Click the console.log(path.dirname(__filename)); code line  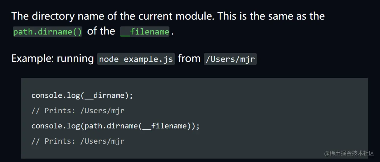pyautogui.click(x=115, y=126)
